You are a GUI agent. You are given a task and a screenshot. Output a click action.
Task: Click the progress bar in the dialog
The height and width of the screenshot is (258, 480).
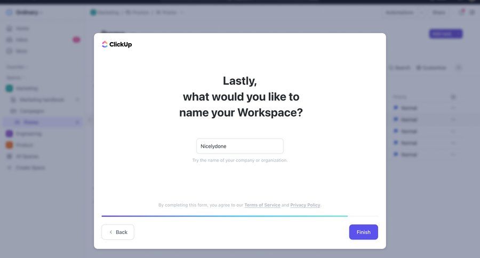239,216
